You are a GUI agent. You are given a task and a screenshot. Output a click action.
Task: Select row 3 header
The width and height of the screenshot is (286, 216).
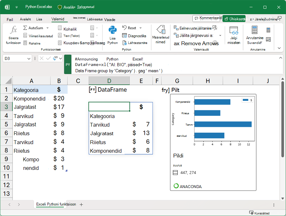[6, 107]
